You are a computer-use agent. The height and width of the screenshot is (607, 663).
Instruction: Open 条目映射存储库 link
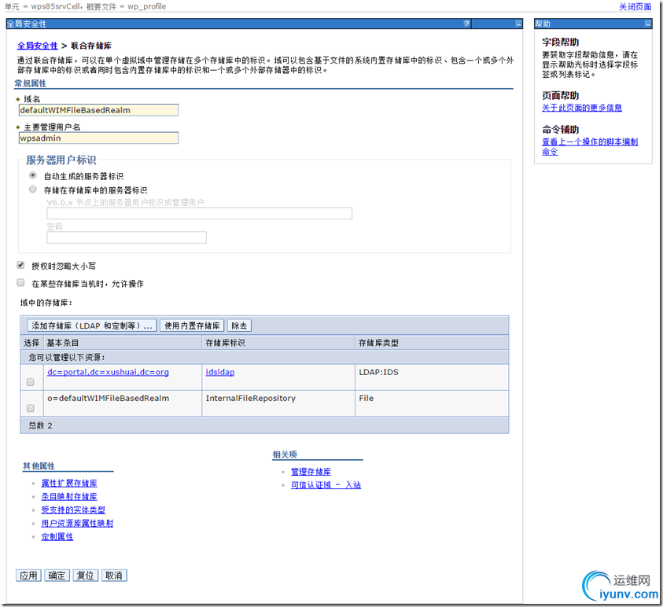(69, 497)
